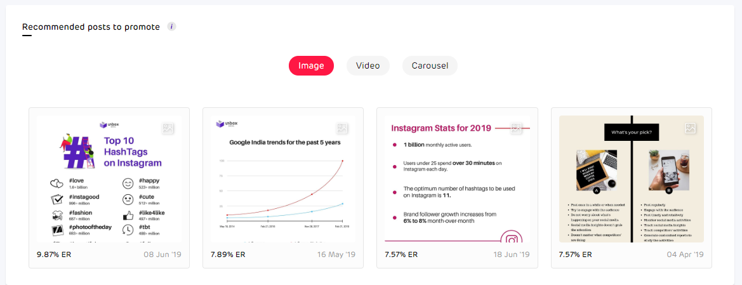Click the 7.89% ER engagement label
This screenshot has width=742, height=285.
(227, 255)
